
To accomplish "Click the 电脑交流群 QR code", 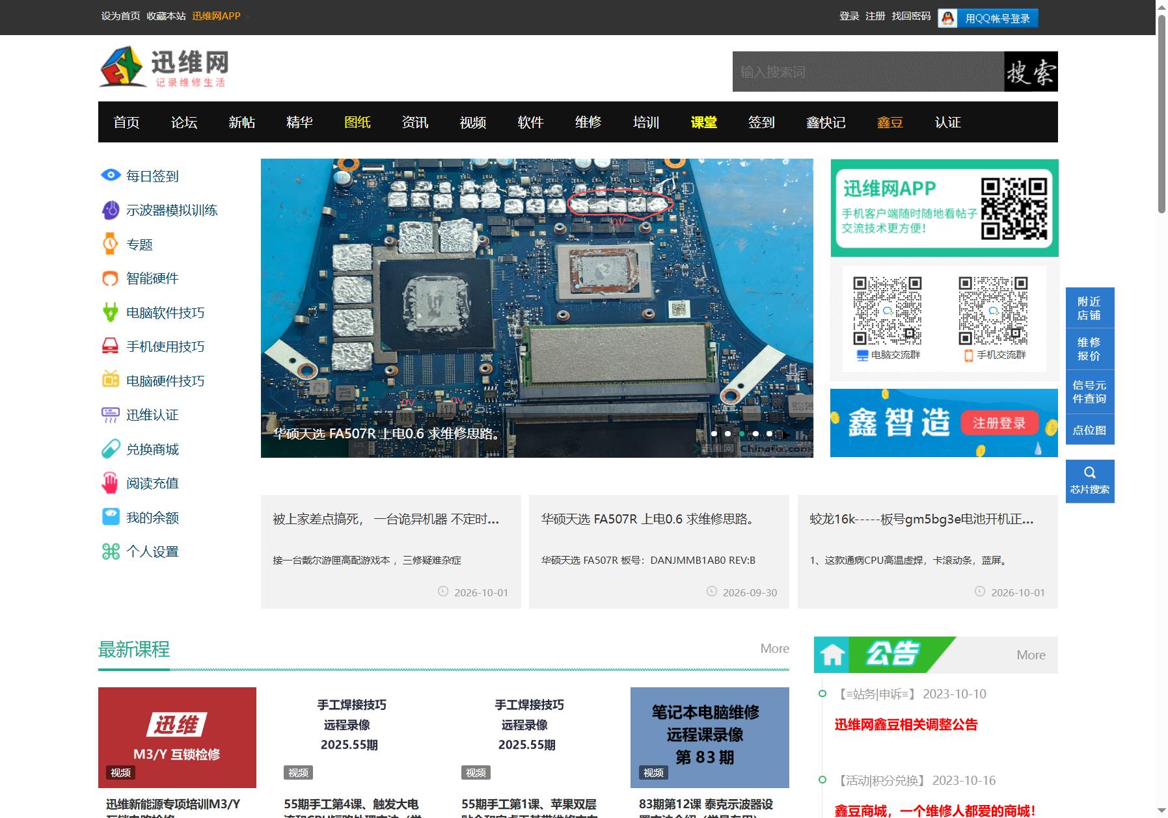I will (888, 311).
